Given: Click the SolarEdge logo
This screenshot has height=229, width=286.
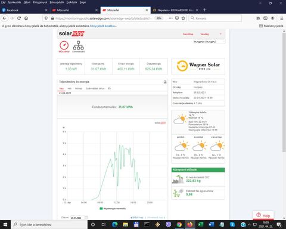Looking at the screenshot, I should (71, 33).
